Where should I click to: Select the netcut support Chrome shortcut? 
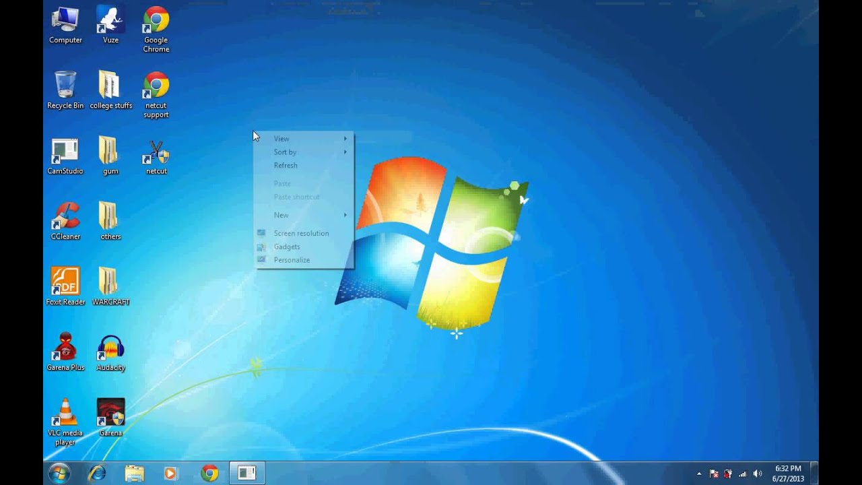pyautogui.click(x=156, y=95)
